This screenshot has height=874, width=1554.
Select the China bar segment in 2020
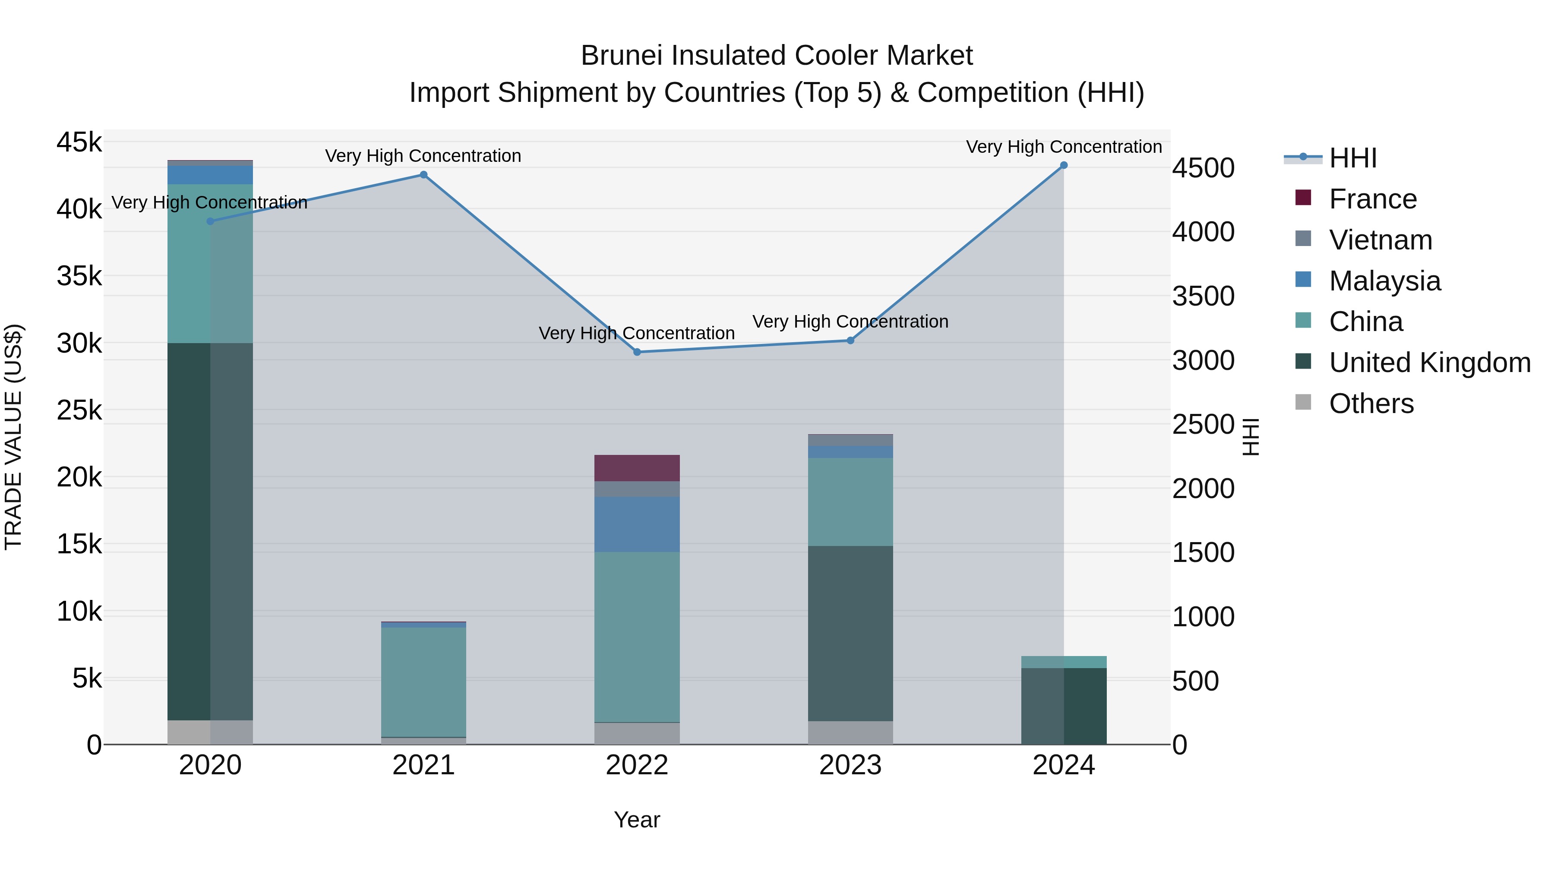click(x=211, y=264)
